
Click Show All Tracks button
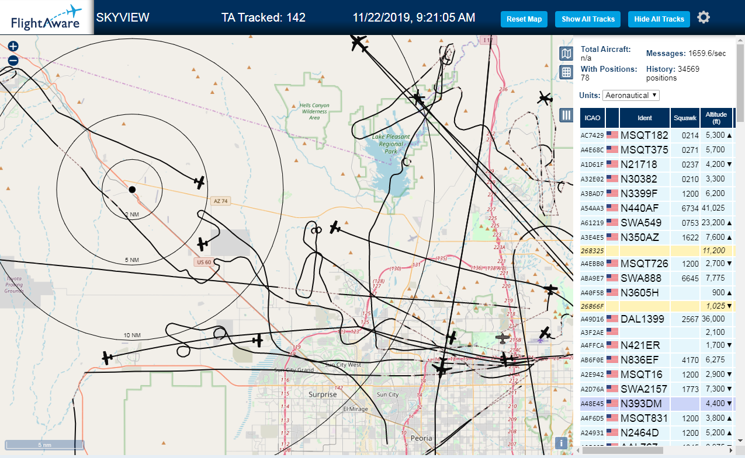click(x=588, y=19)
